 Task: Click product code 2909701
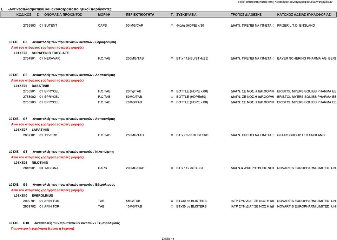pyautogui.click(x=29, y=201)
